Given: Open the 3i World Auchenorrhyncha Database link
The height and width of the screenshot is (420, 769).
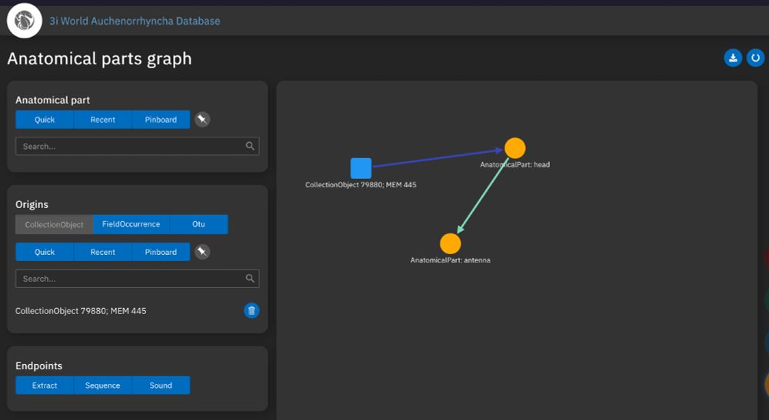Looking at the screenshot, I should (x=135, y=21).
